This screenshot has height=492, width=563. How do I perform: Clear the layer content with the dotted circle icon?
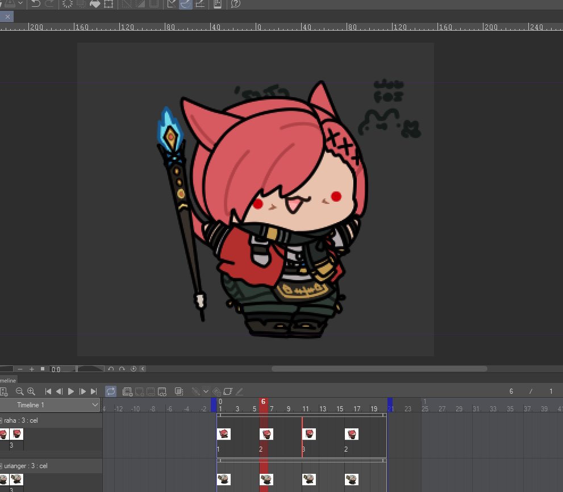(x=67, y=3)
